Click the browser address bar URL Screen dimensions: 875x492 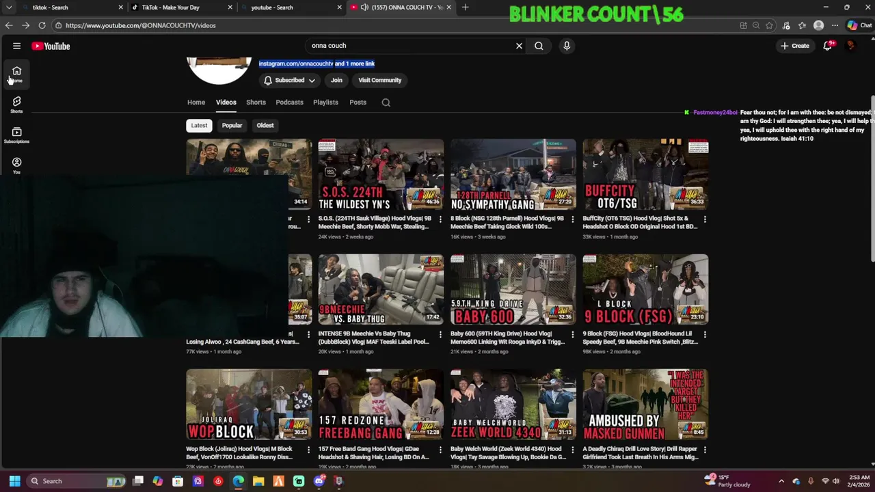[x=141, y=25]
